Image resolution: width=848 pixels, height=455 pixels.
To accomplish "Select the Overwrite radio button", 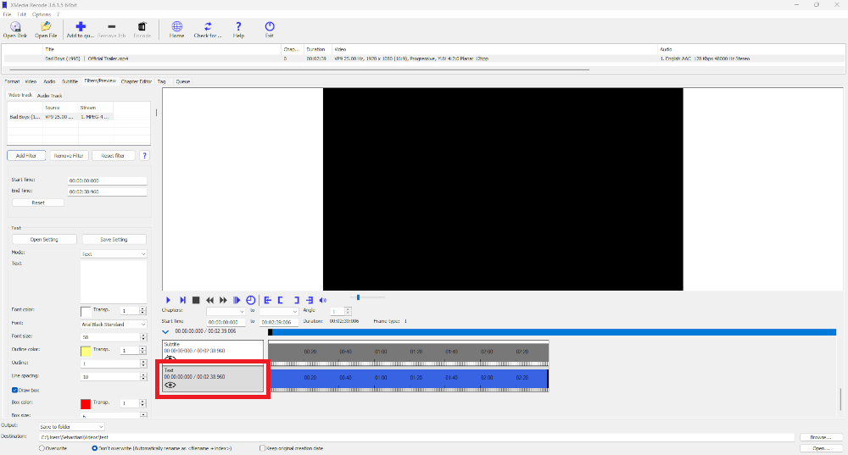I will coord(42,448).
